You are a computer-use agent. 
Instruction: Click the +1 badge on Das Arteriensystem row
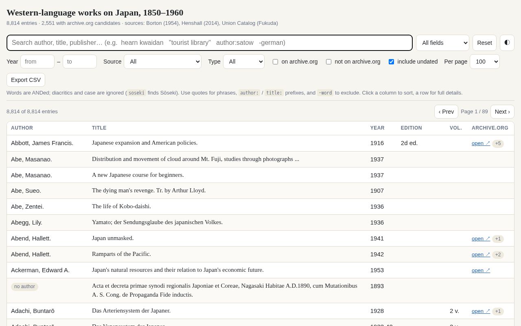pyautogui.click(x=498, y=311)
